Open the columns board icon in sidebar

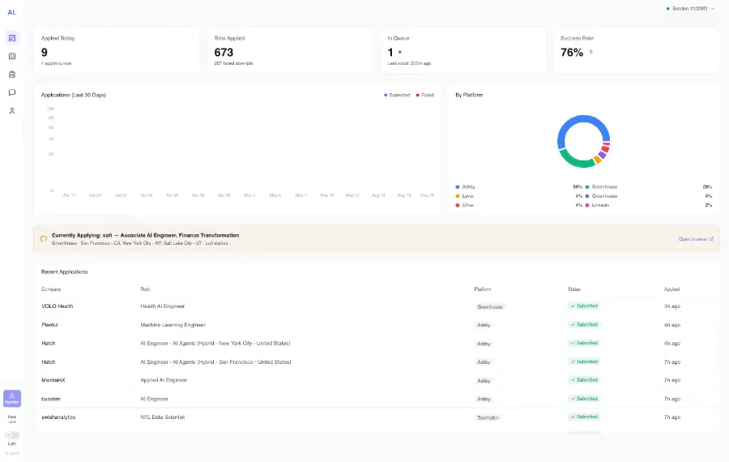click(x=12, y=56)
